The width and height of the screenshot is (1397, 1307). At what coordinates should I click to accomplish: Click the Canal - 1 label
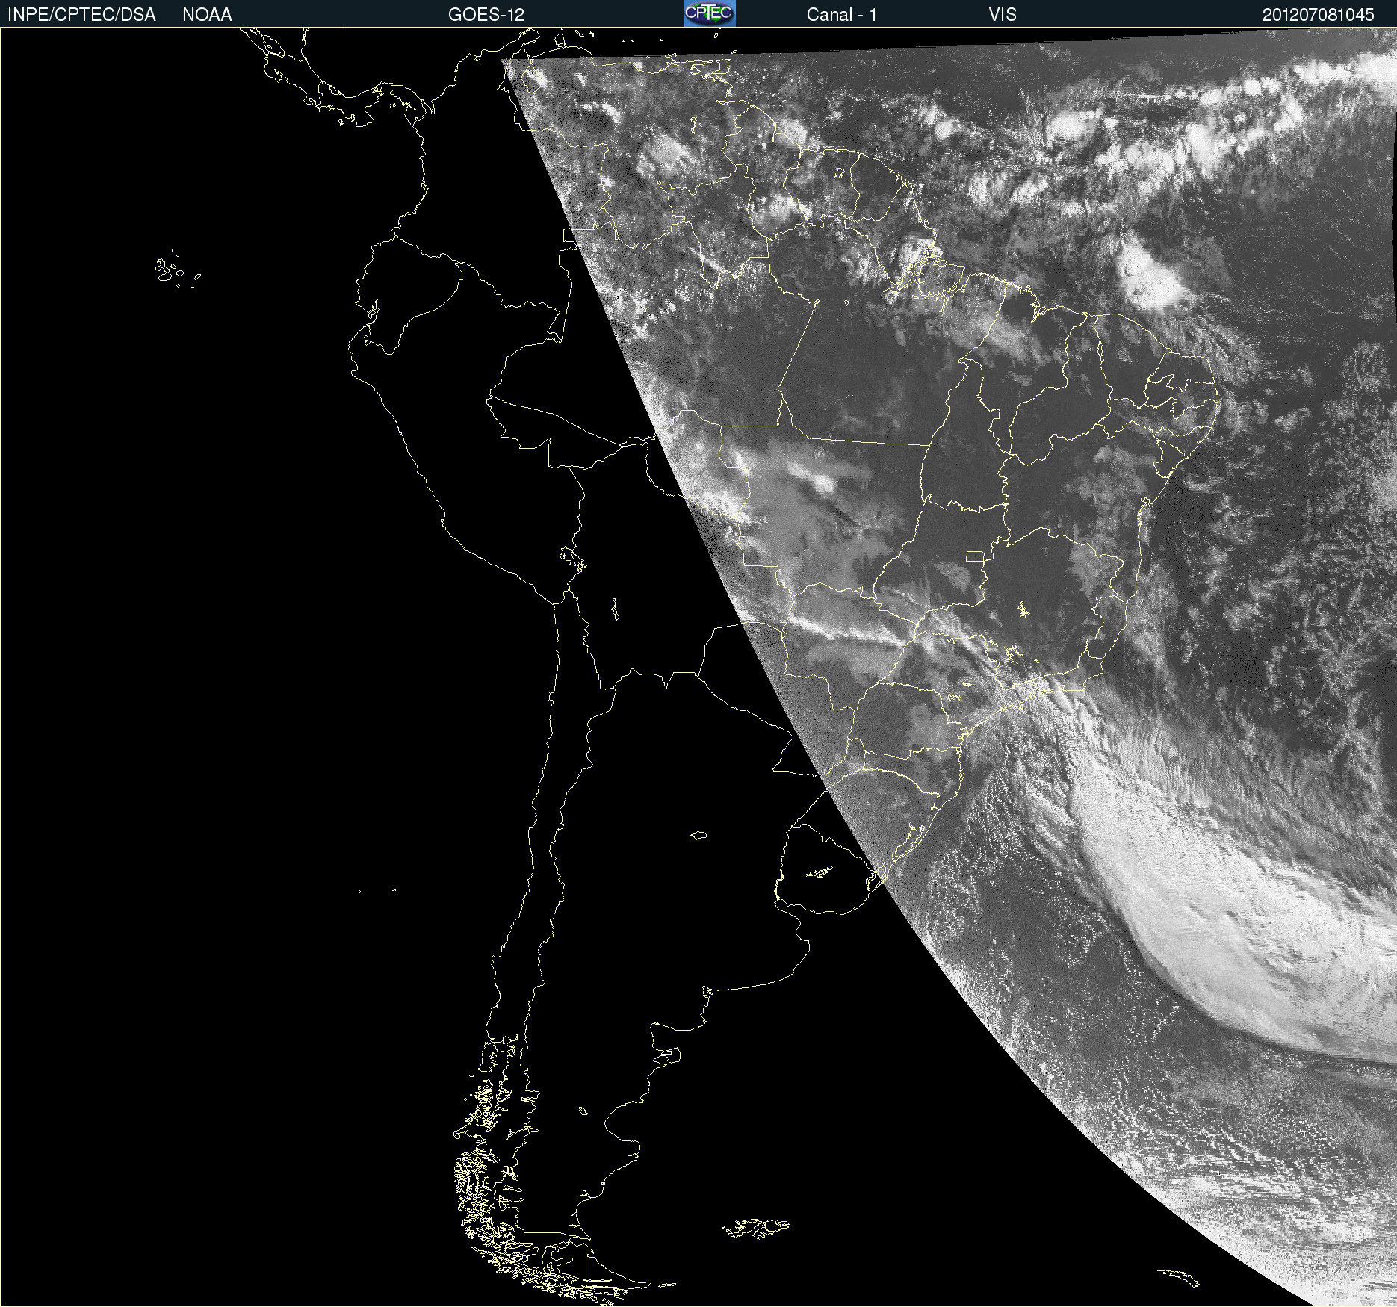click(841, 15)
